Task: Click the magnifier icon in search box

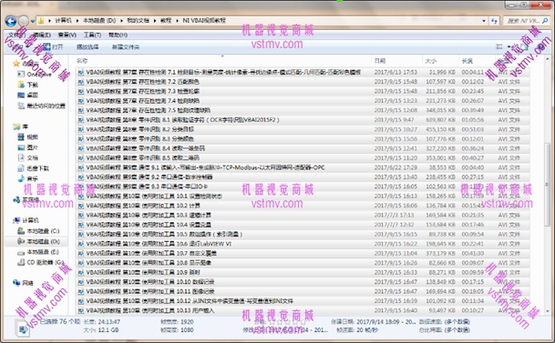Action: [545, 21]
